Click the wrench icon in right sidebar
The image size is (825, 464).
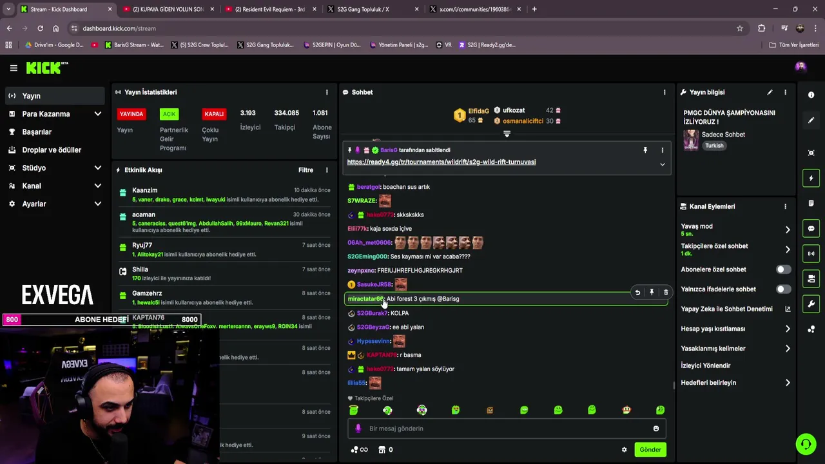pyautogui.click(x=811, y=304)
